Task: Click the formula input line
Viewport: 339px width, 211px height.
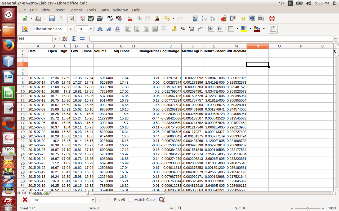Action: coord(212,39)
